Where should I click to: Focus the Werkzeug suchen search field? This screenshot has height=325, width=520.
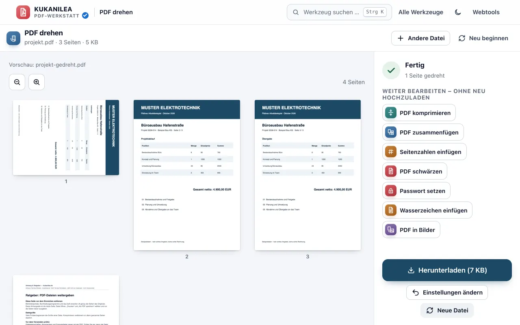tap(339, 12)
